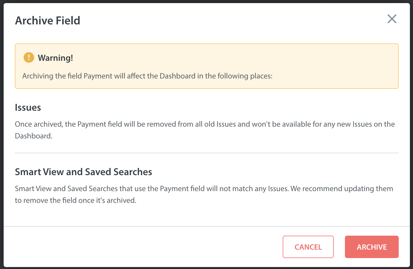413x269 pixels.
Task: Click the Issues description paragraph
Action: coord(205,130)
